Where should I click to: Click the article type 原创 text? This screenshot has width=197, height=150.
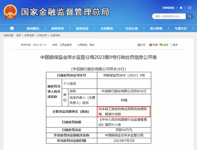(x=92, y=45)
